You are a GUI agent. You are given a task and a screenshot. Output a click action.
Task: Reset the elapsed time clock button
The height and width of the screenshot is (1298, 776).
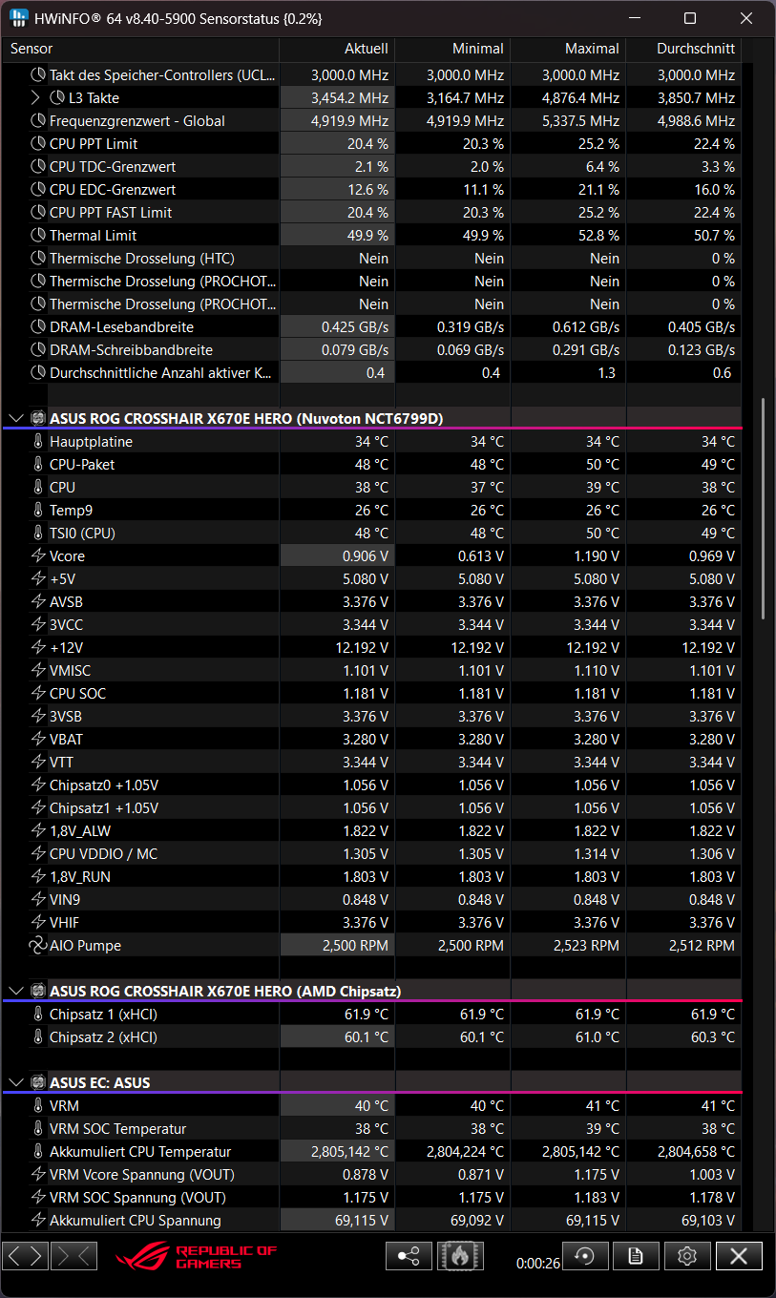pyautogui.click(x=585, y=1256)
